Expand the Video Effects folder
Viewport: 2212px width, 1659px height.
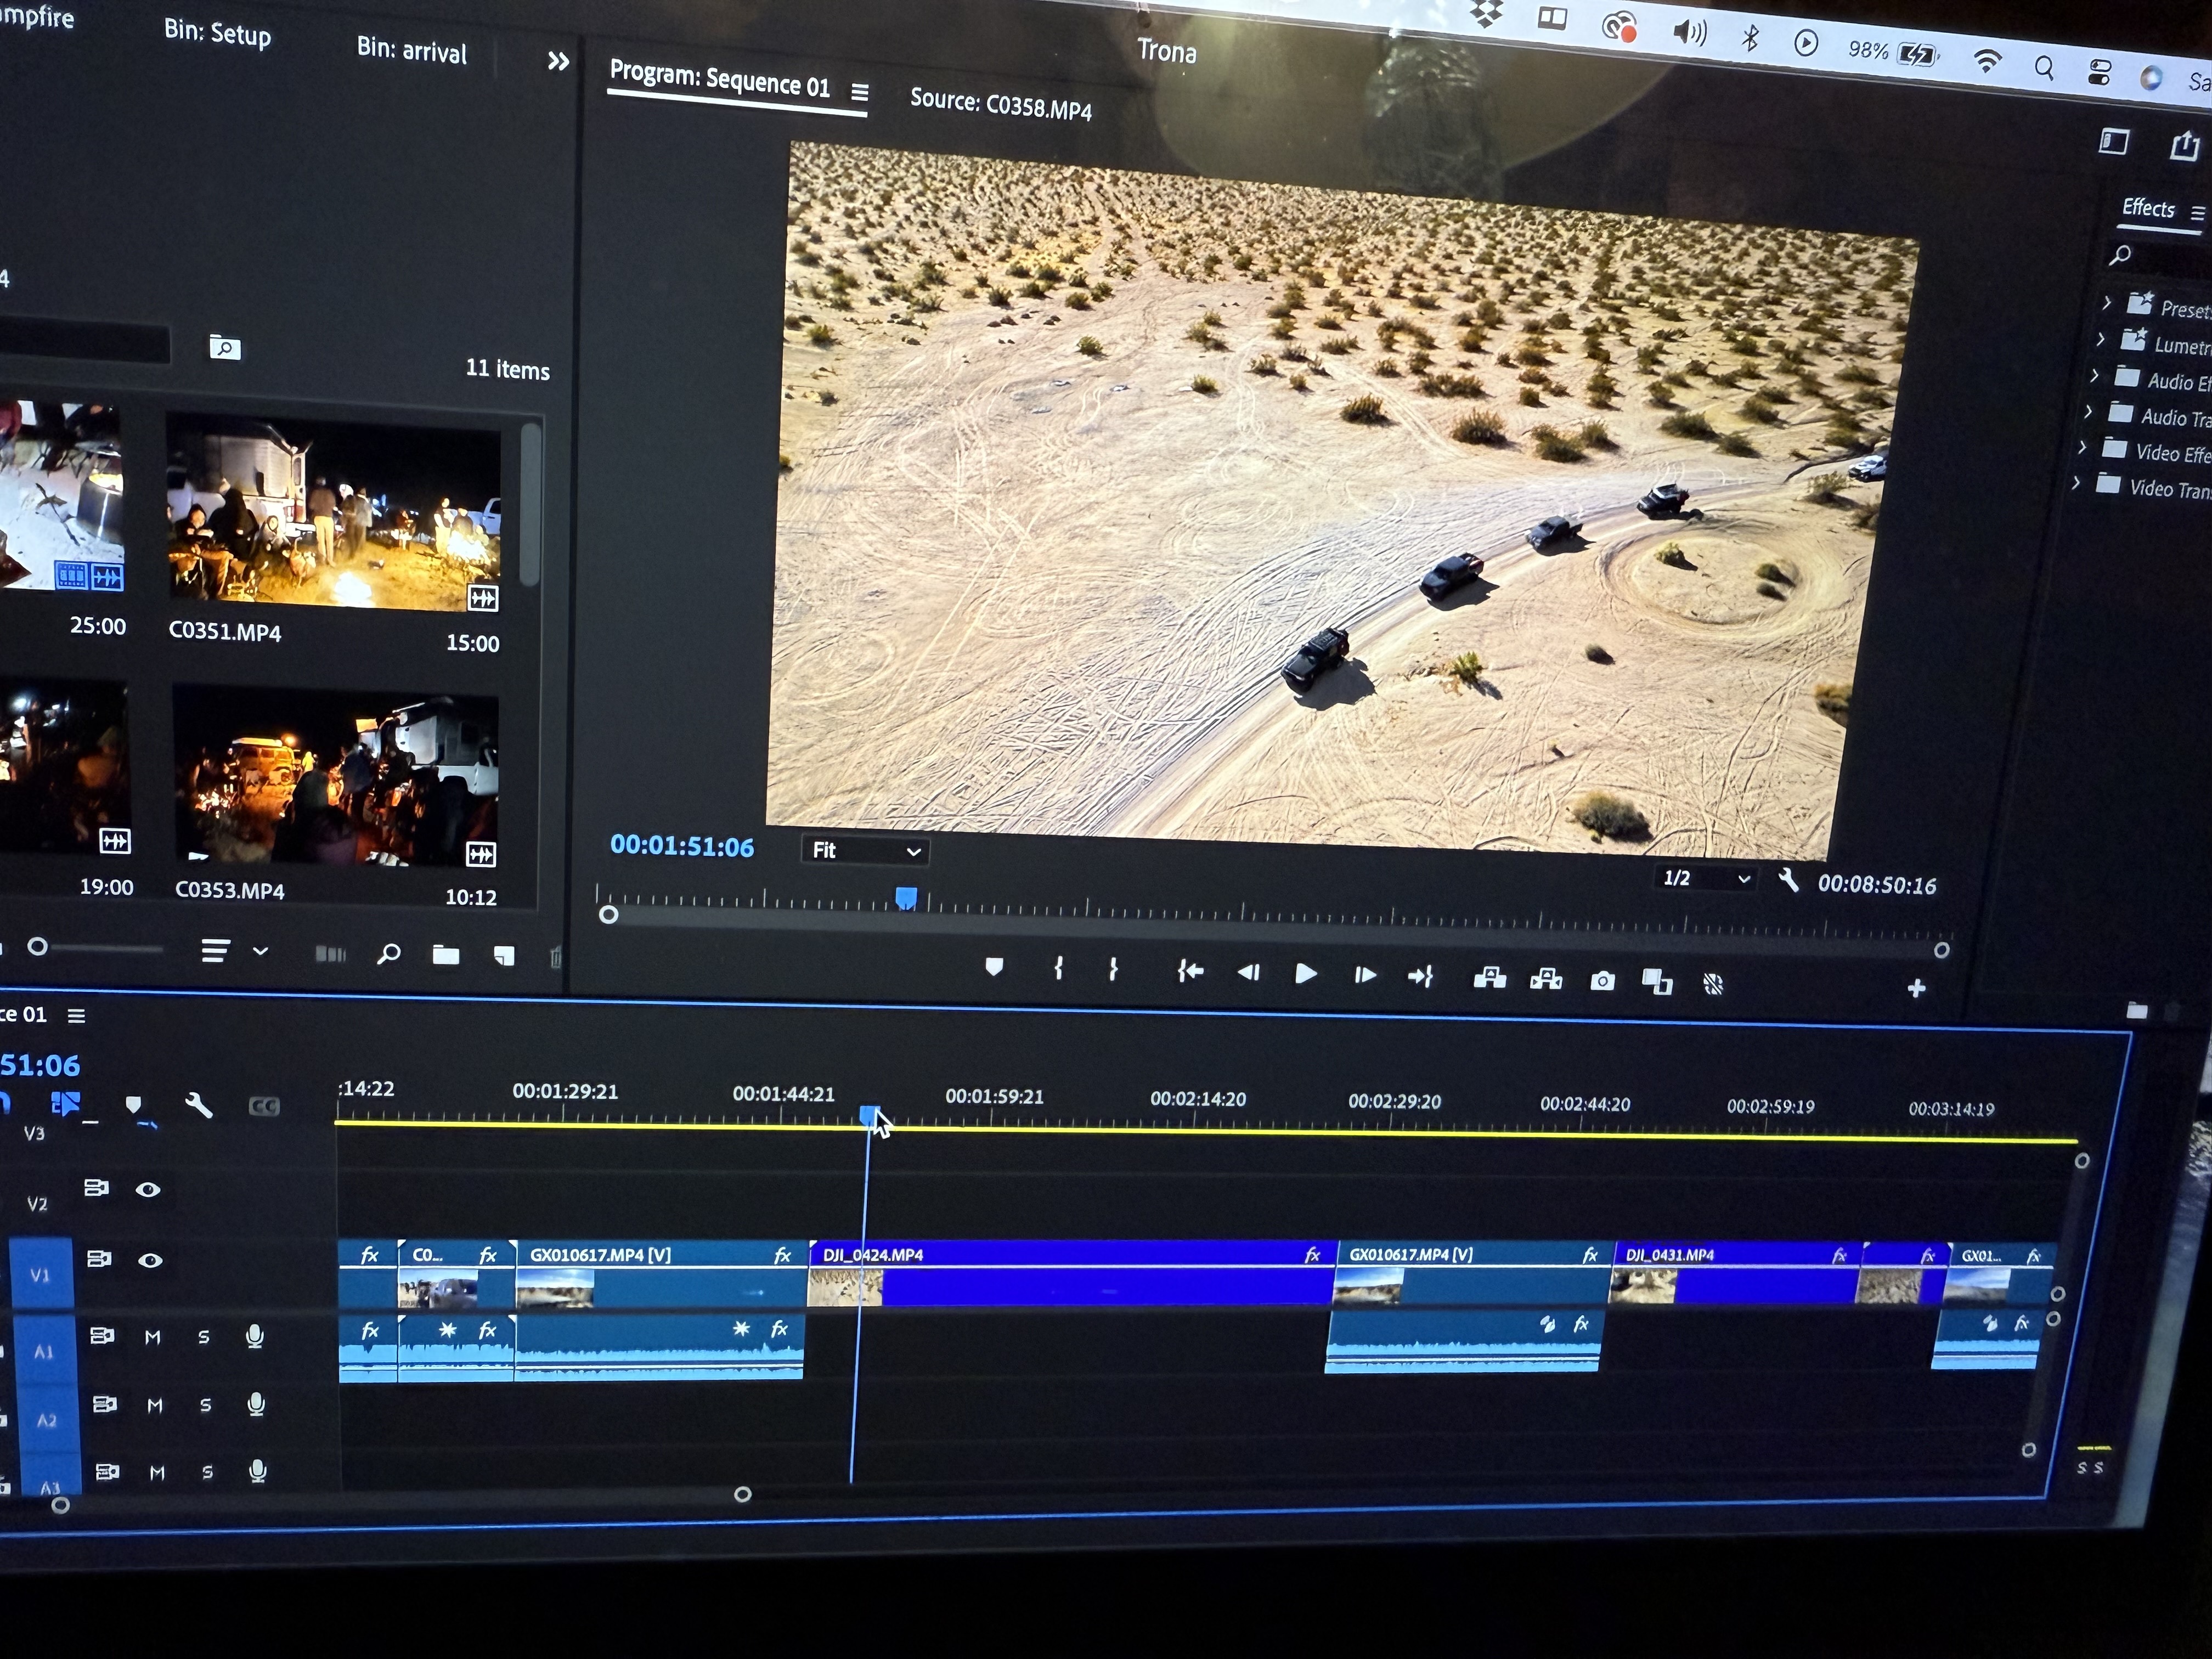pos(2082,447)
